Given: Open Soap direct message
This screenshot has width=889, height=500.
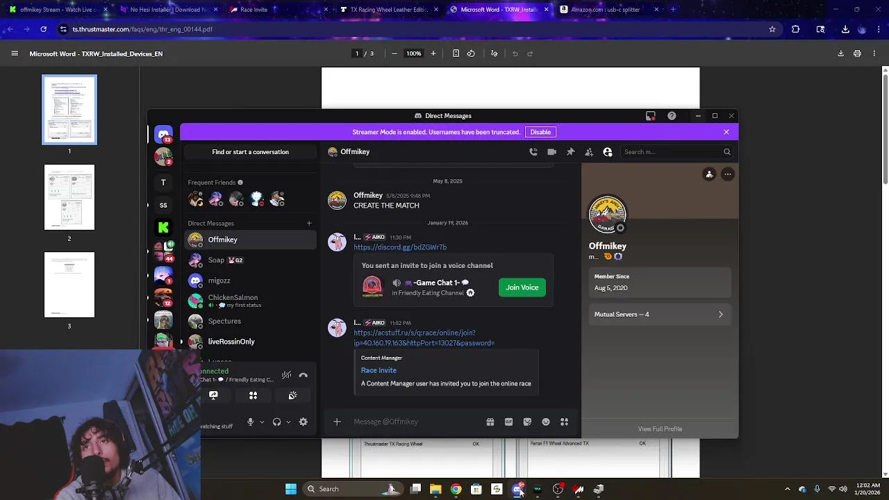Looking at the screenshot, I should (251, 260).
